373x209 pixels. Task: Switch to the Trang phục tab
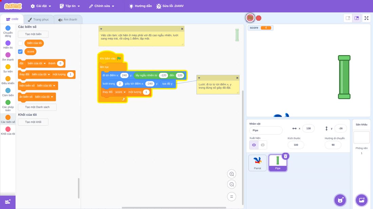(x=38, y=20)
